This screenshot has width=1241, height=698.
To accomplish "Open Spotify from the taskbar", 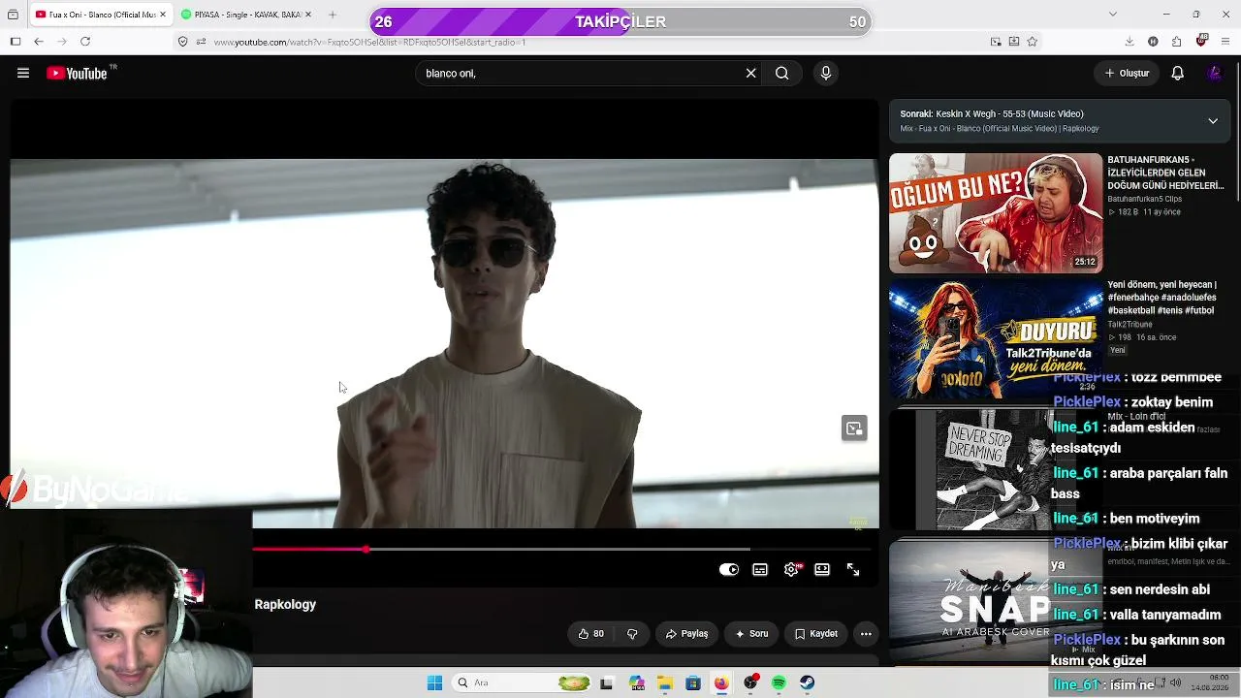I will (779, 683).
